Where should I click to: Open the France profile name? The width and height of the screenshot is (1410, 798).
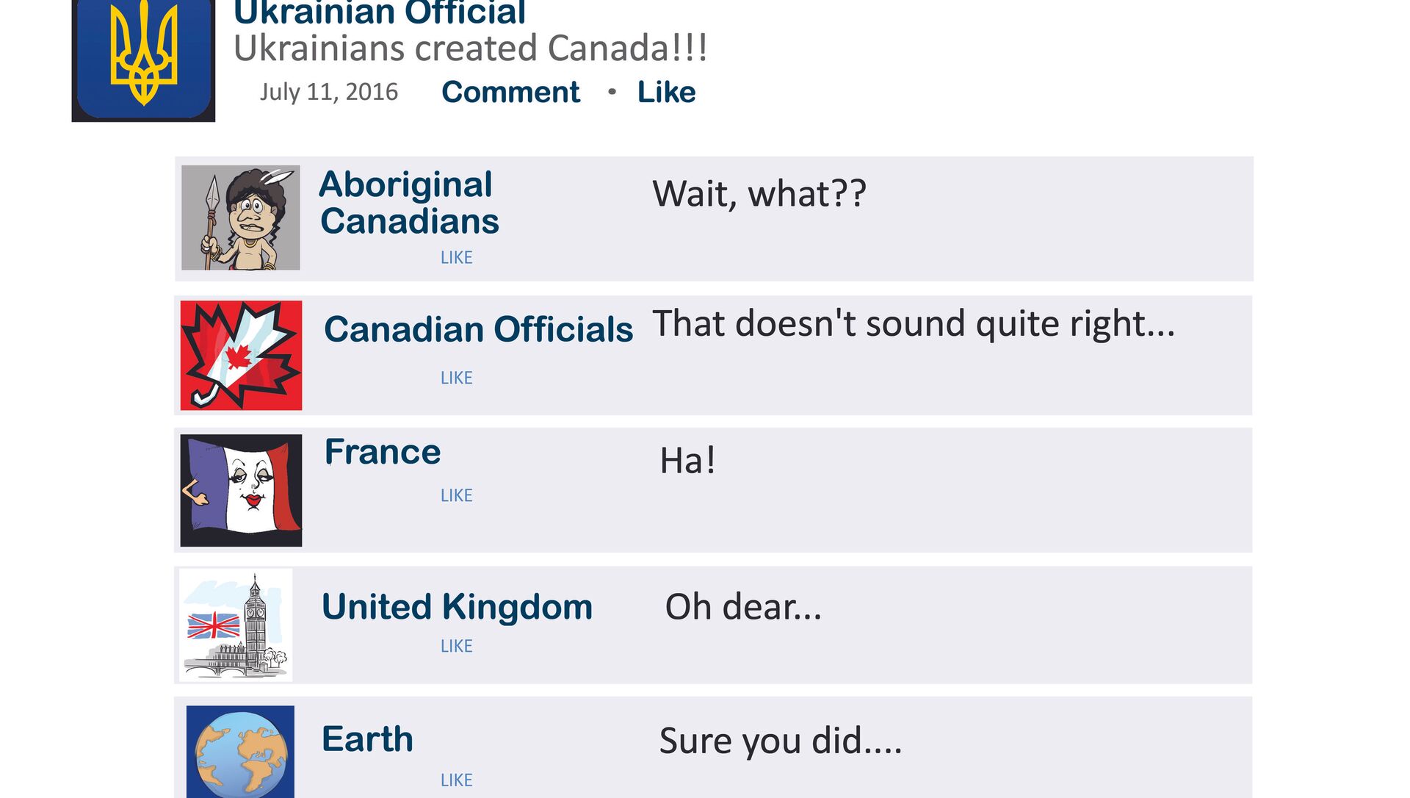(x=383, y=452)
